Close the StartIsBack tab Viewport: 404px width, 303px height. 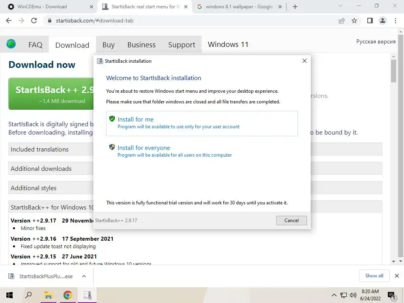(186, 7)
